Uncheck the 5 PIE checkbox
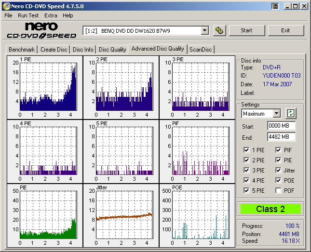 (247, 191)
